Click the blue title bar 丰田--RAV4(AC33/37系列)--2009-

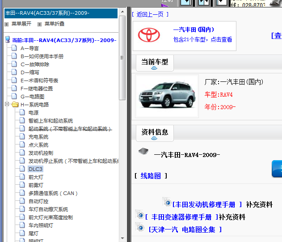click(x=61, y=13)
